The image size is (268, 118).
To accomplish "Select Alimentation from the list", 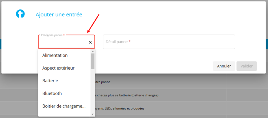I will pyautogui.click(x=64, y=55).
